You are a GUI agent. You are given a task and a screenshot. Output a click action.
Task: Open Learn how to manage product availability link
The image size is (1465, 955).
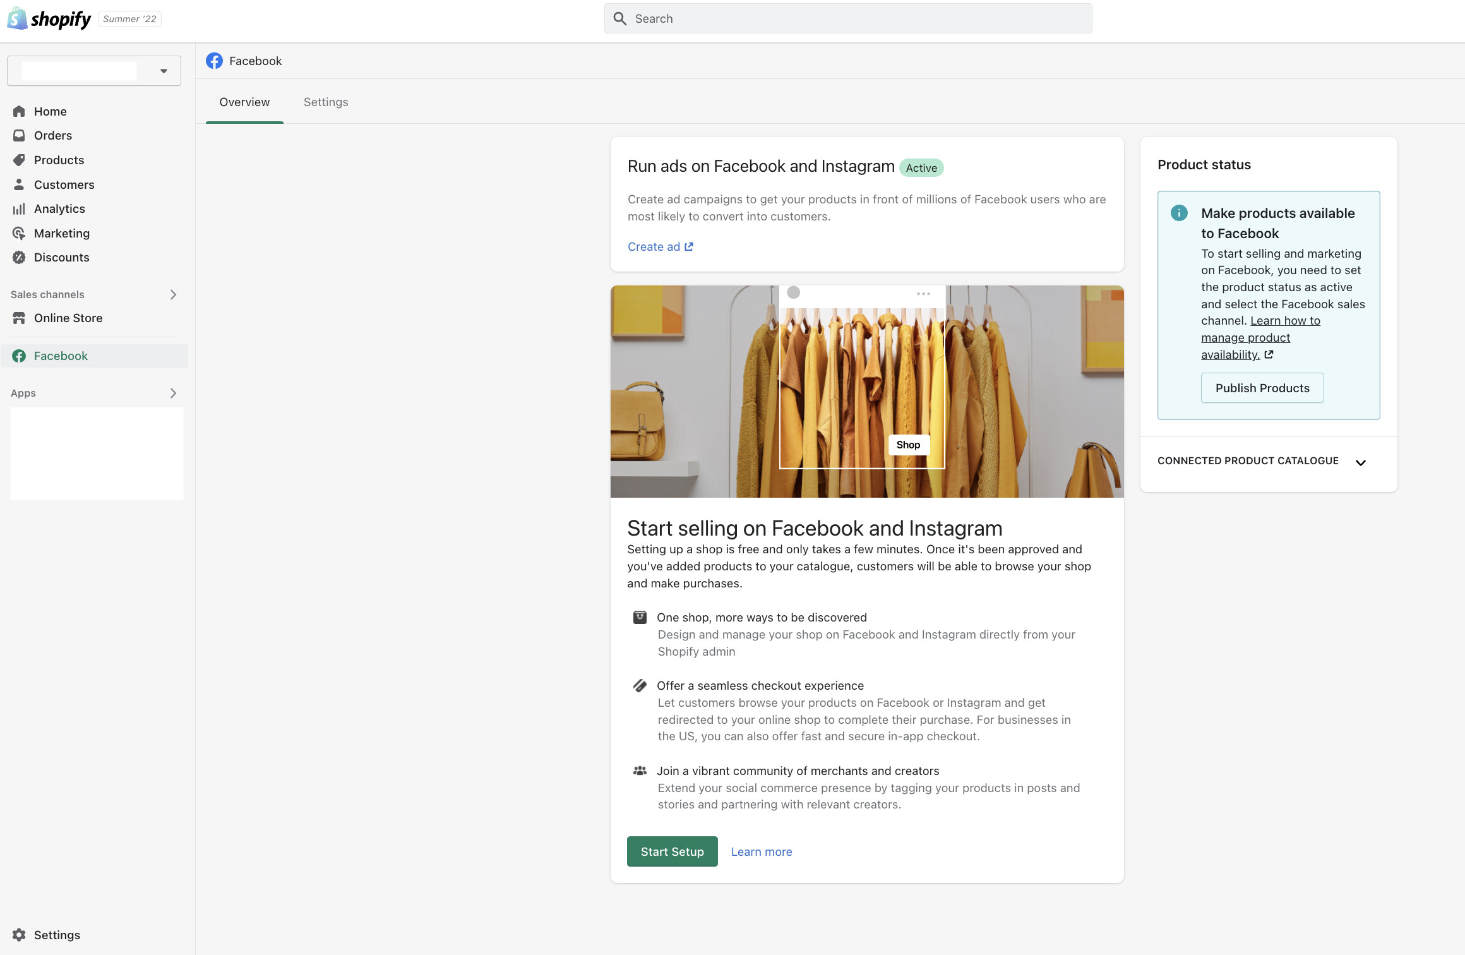[x=1260, y=338]
